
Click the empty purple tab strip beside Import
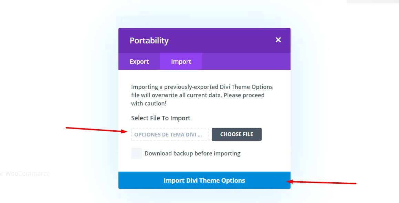pos(246,61)
